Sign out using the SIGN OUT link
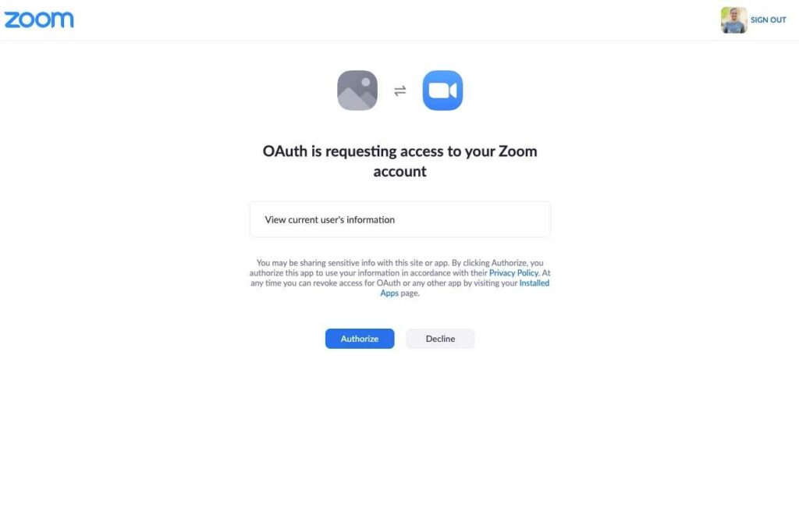Image resolution: width=799 pixels, height=519 pixels. tap(768, 20)
